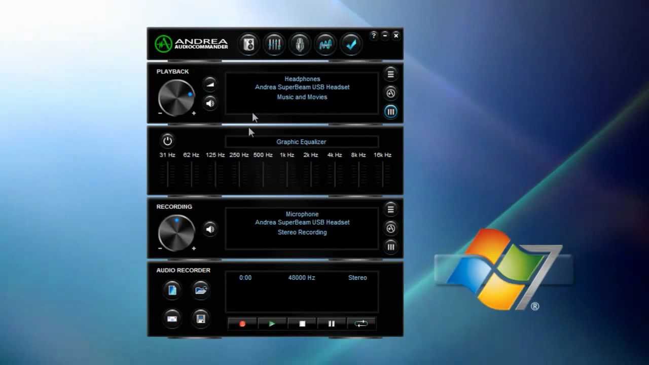Screen dimensions: 649x365
Task: Toggle loop playback button
Action: 361,323
